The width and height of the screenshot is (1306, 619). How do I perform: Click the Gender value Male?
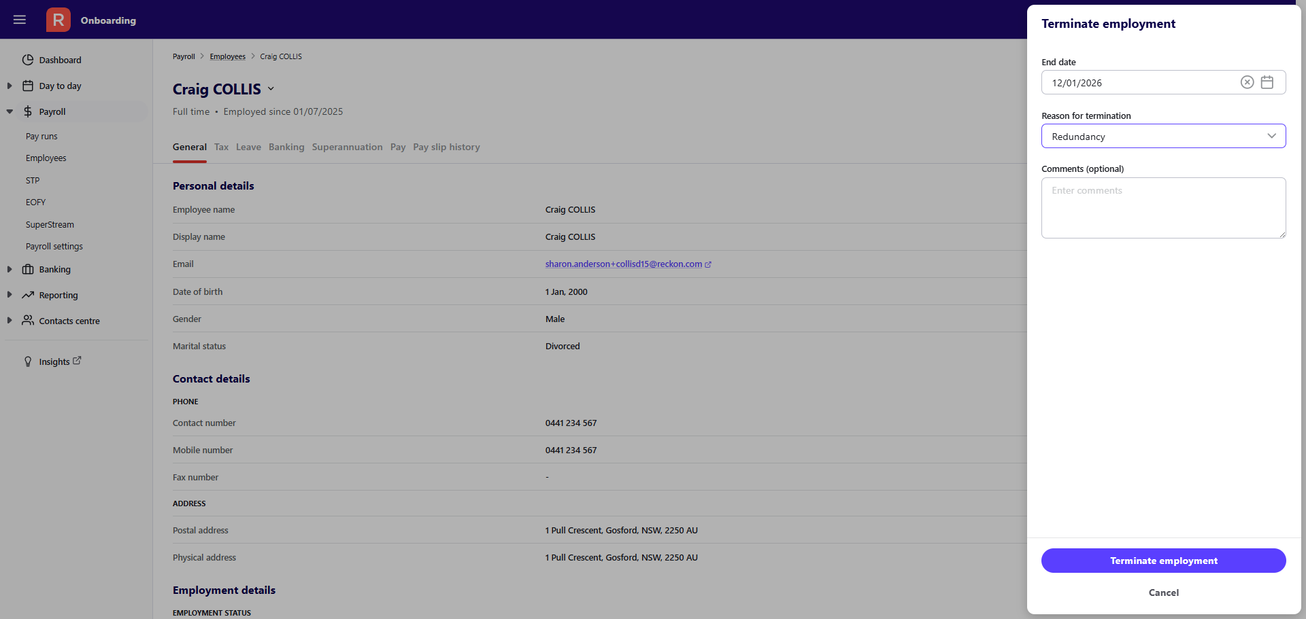tap(555, 319)
